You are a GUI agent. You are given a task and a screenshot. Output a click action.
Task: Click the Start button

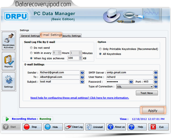tap(11, 127)
